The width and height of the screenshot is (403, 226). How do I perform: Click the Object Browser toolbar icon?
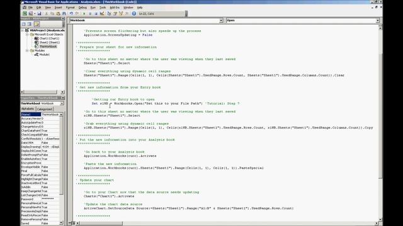121,14
